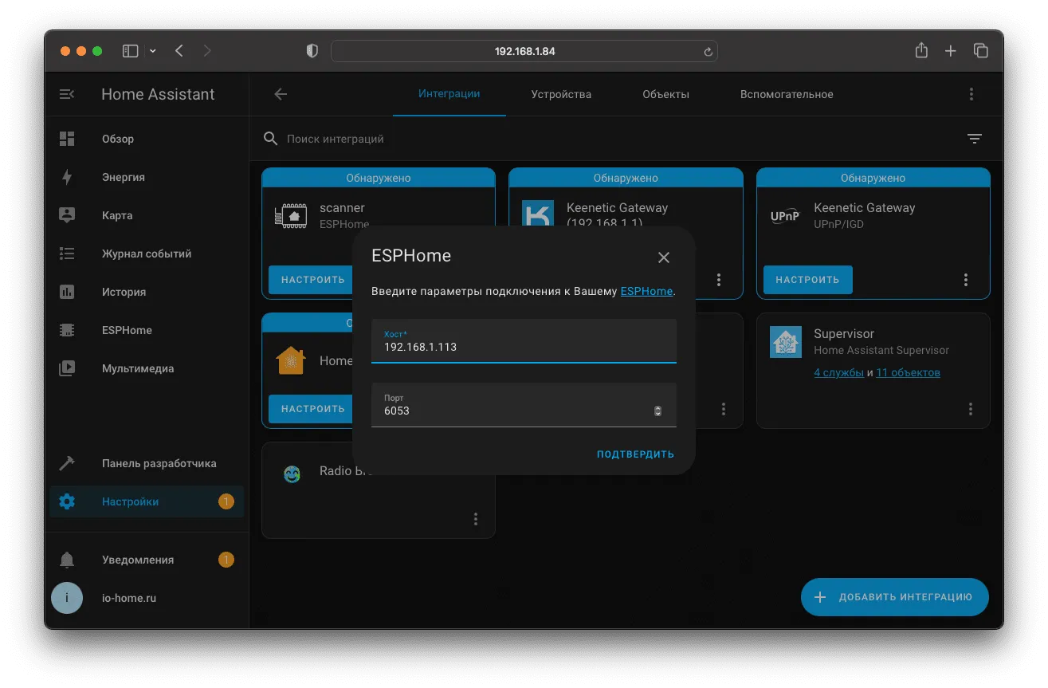Click НАСТРОИТЬ on the scanner ESPHome card
This screenshot has height=688, width=1048.
click(x=312, y=280)
